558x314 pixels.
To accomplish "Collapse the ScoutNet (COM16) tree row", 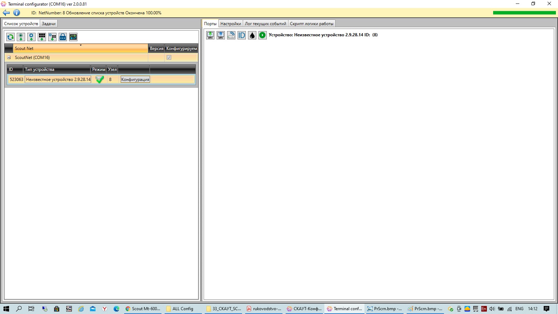I will point(9,58).
